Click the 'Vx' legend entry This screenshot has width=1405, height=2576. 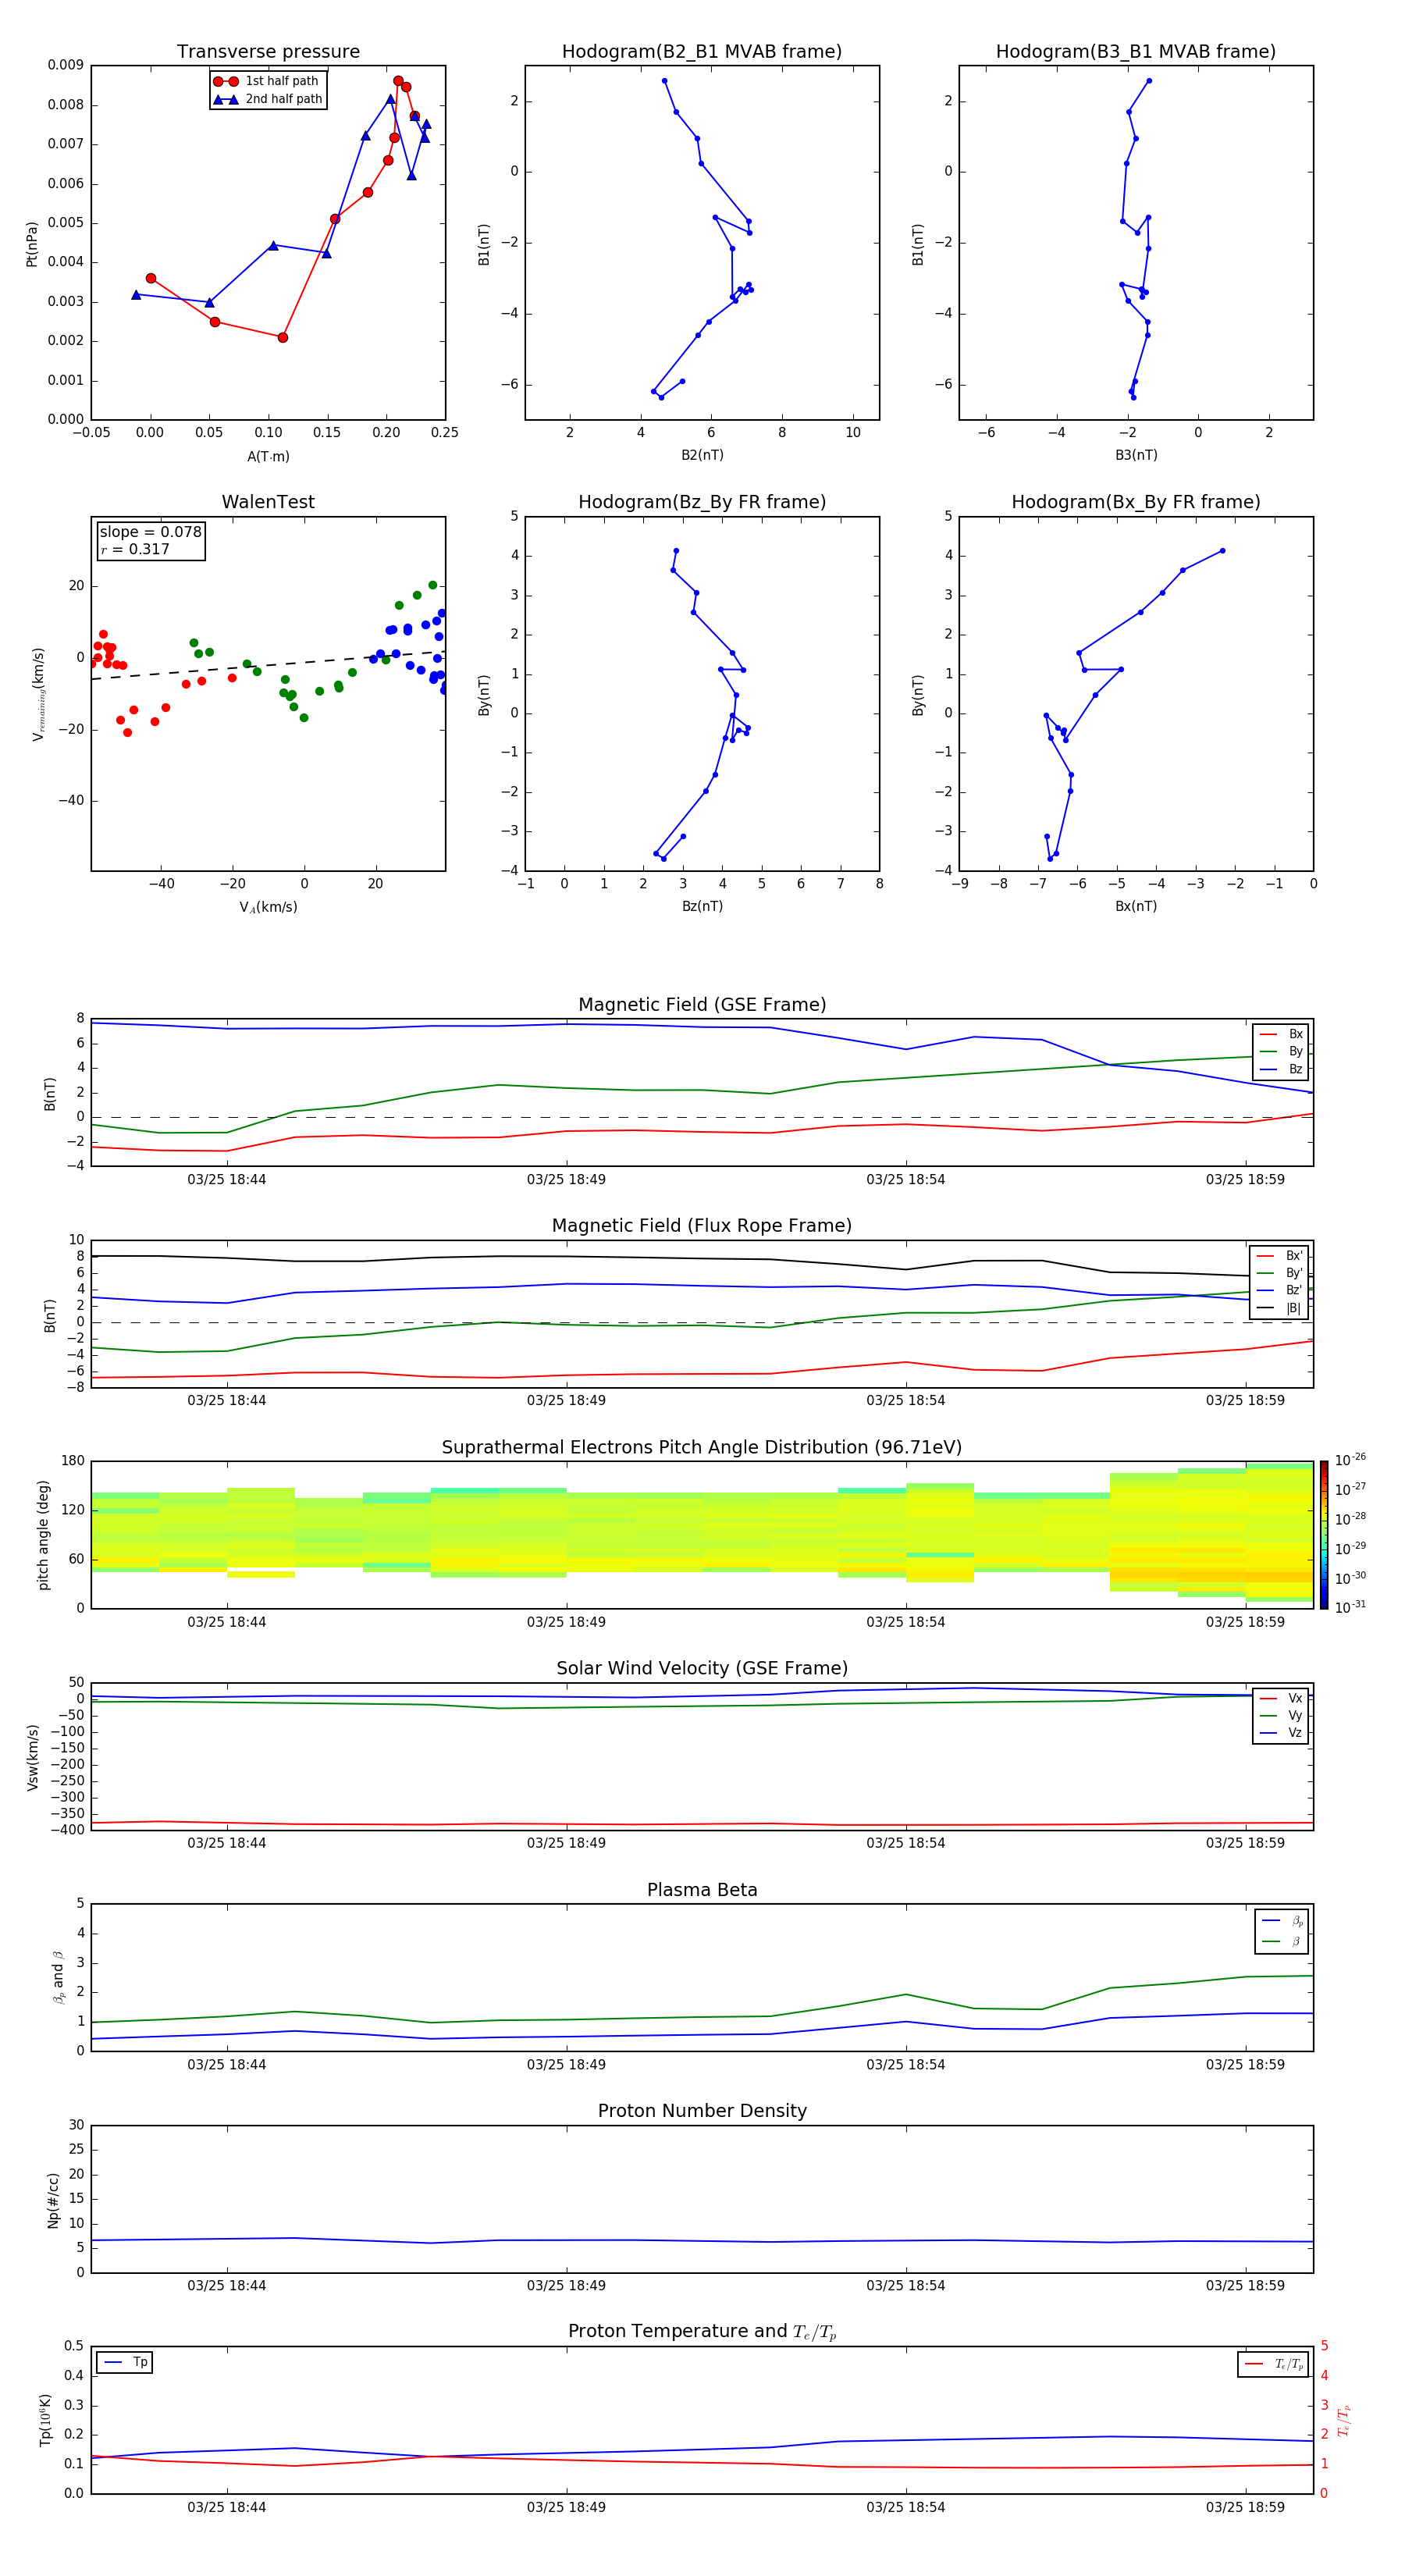[1281, 1698]
